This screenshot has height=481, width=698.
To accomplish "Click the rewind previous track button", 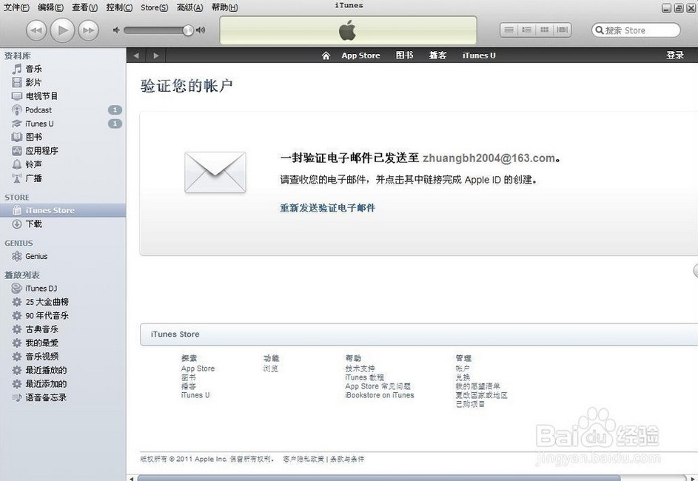I will (36, 30).
